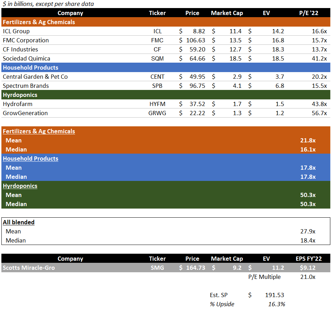Select the 12.7 market cap value
The height and width of the screenshot is (309, 331).
(235, 49)
